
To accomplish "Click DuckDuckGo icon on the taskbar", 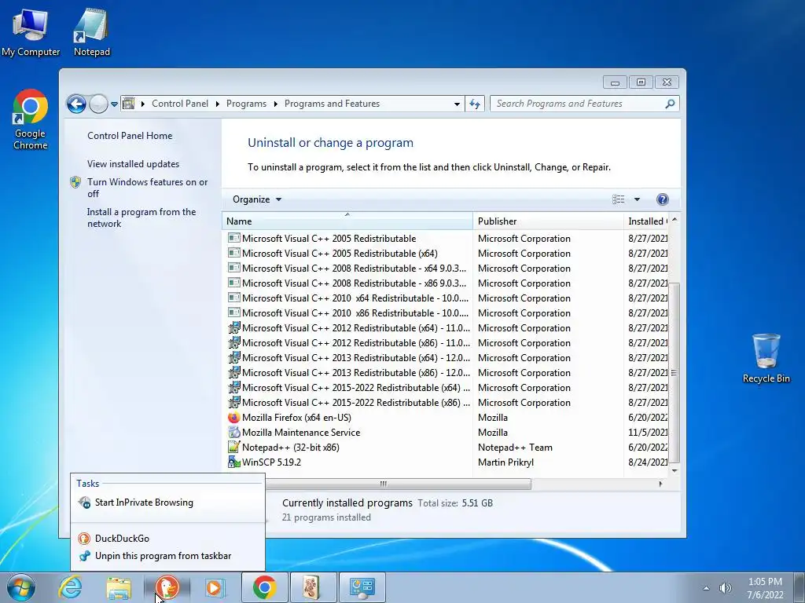I will [167, 587].
